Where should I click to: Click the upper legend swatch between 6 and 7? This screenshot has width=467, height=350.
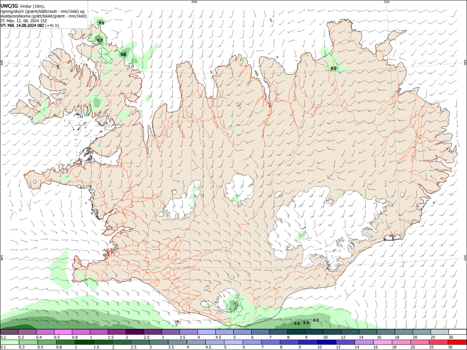click(x=260, y=332)
